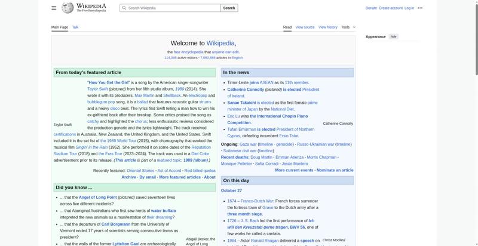Image resolution: width=478 pixels, height=246 pixels.
Task: Open the View history tab
Action: tap(327, 27)
